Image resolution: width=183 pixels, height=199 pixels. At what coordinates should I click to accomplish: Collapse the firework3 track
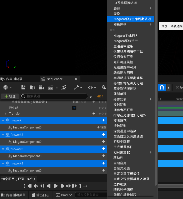point(3,149)
